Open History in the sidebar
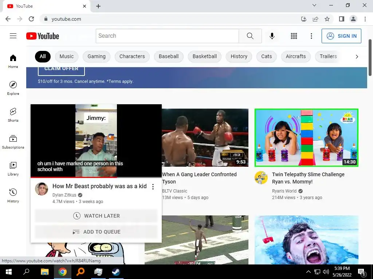Image resolution: width=373 pixels, height=279 pixels. 13,195
